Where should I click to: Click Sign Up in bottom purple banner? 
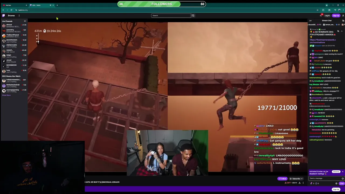336,189
